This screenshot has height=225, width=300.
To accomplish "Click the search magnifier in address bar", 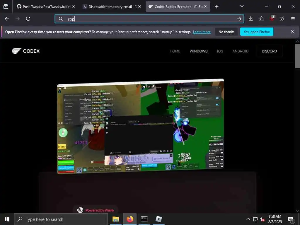I will coord(61,19).
